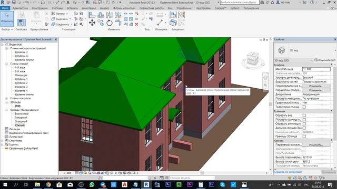Image resolution: width=337 pixels, height=189 pixels.
Task: Click the Copy tool in the Modify panel
Action: (x=101, y=23)
